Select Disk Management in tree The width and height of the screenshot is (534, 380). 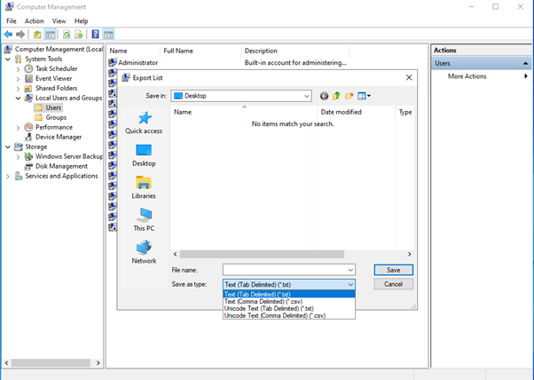61,166
